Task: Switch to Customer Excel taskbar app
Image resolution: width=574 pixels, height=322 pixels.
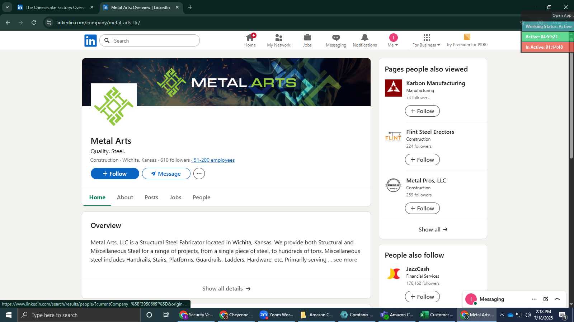Action: coord(437,315)
